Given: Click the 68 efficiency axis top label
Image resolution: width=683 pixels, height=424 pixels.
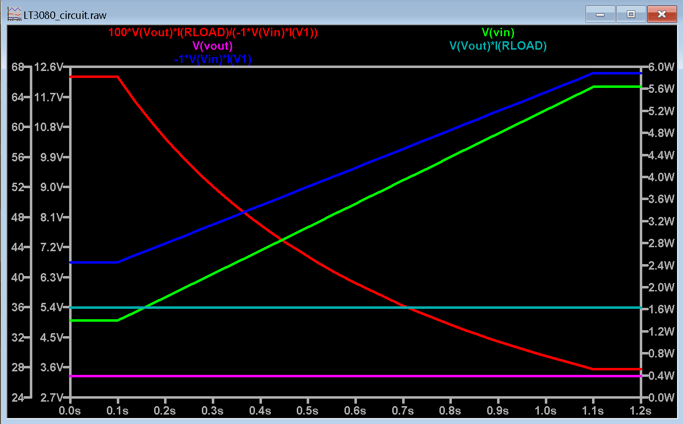Looking at the screenshot, I should click(x=18, y=67).
